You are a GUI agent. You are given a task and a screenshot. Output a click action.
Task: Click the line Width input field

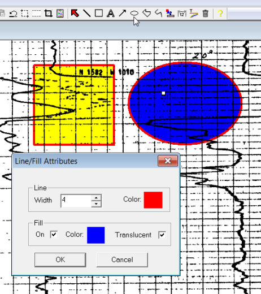click(76, 201)
